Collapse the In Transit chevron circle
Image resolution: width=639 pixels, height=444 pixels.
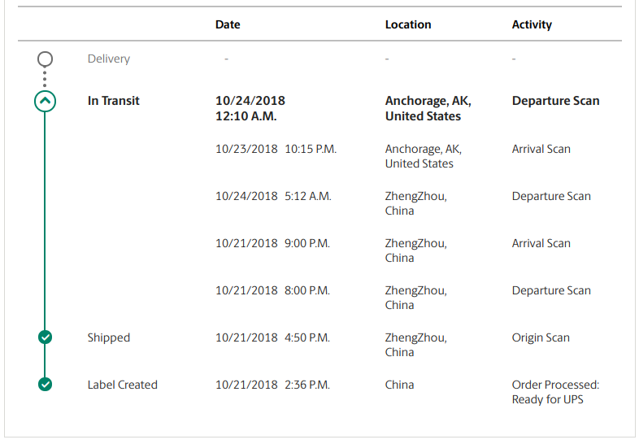tap(45, 101)
